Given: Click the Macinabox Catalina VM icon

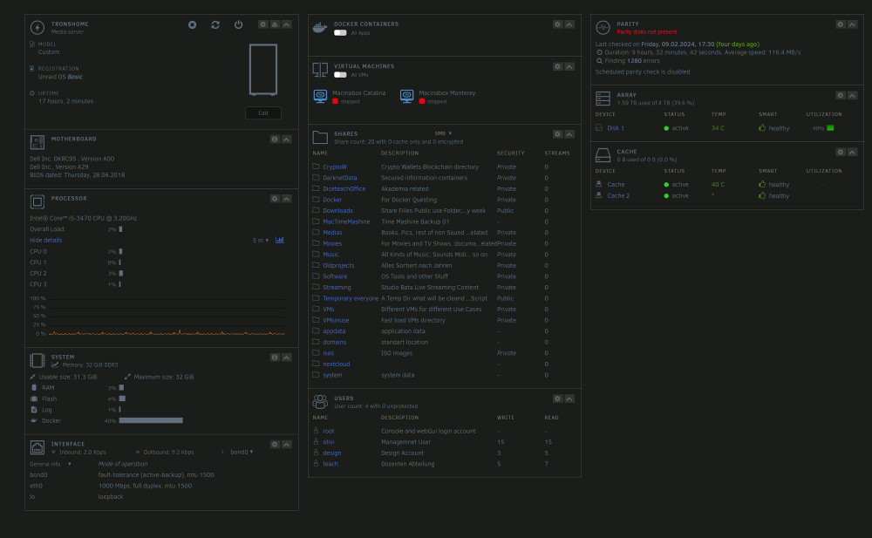Looking at the screenshot, I should click(x=320, y=96).
